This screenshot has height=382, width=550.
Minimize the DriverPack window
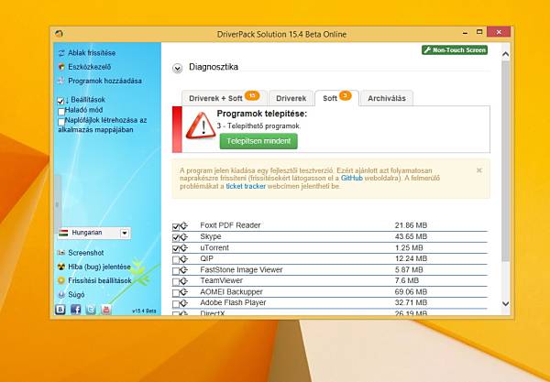465,33
